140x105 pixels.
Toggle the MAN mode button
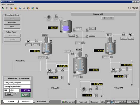pos(9,94)
